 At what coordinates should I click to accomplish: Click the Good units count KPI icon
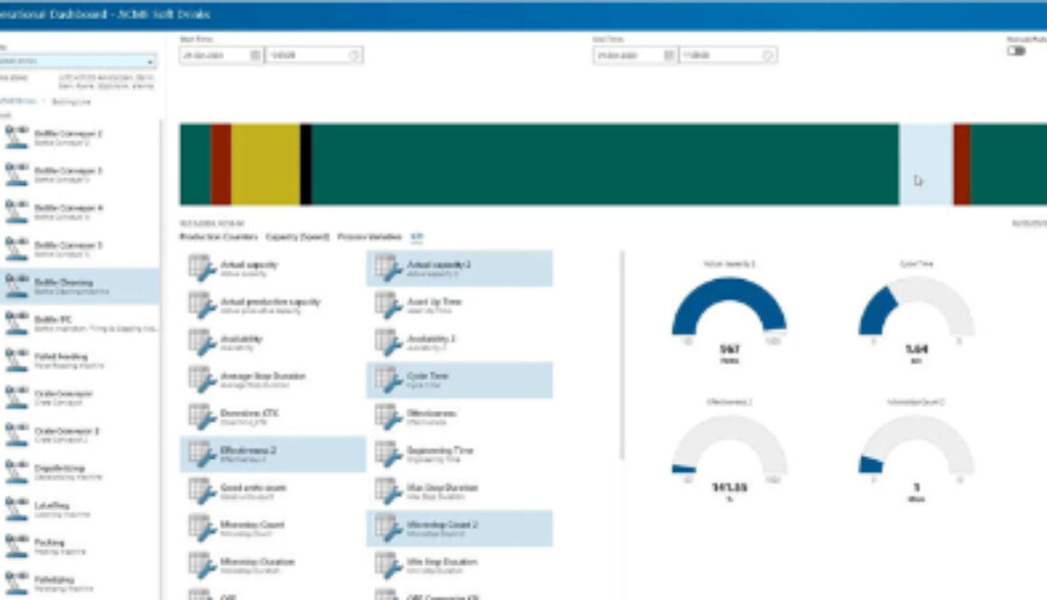click(201, 492)
